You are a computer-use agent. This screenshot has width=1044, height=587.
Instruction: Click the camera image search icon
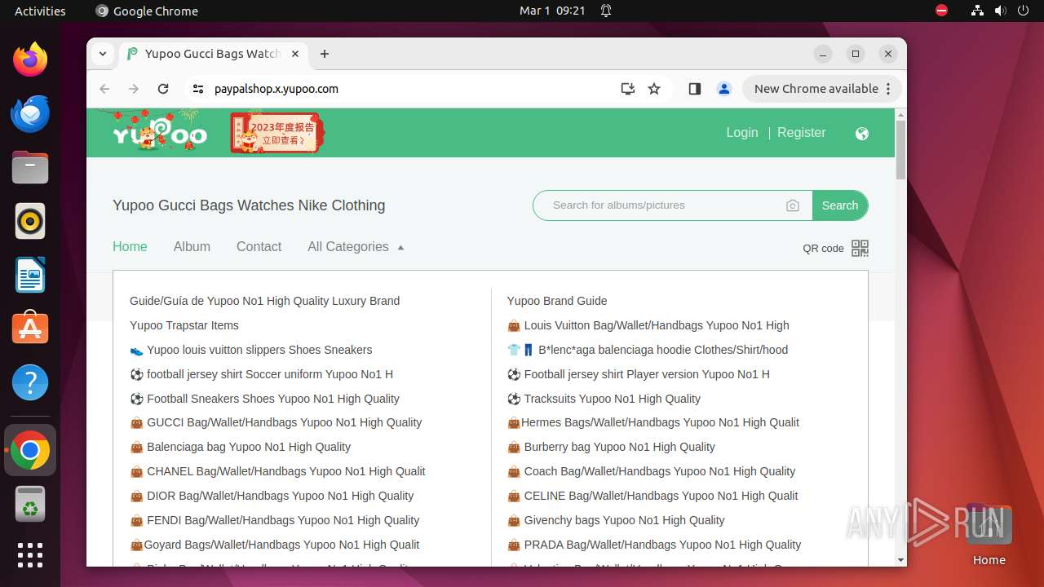coord(793,205)
